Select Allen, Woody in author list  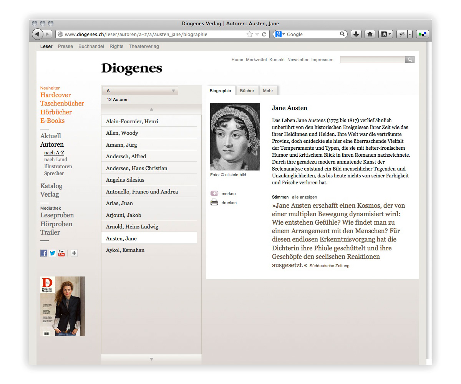click(122, 133)
